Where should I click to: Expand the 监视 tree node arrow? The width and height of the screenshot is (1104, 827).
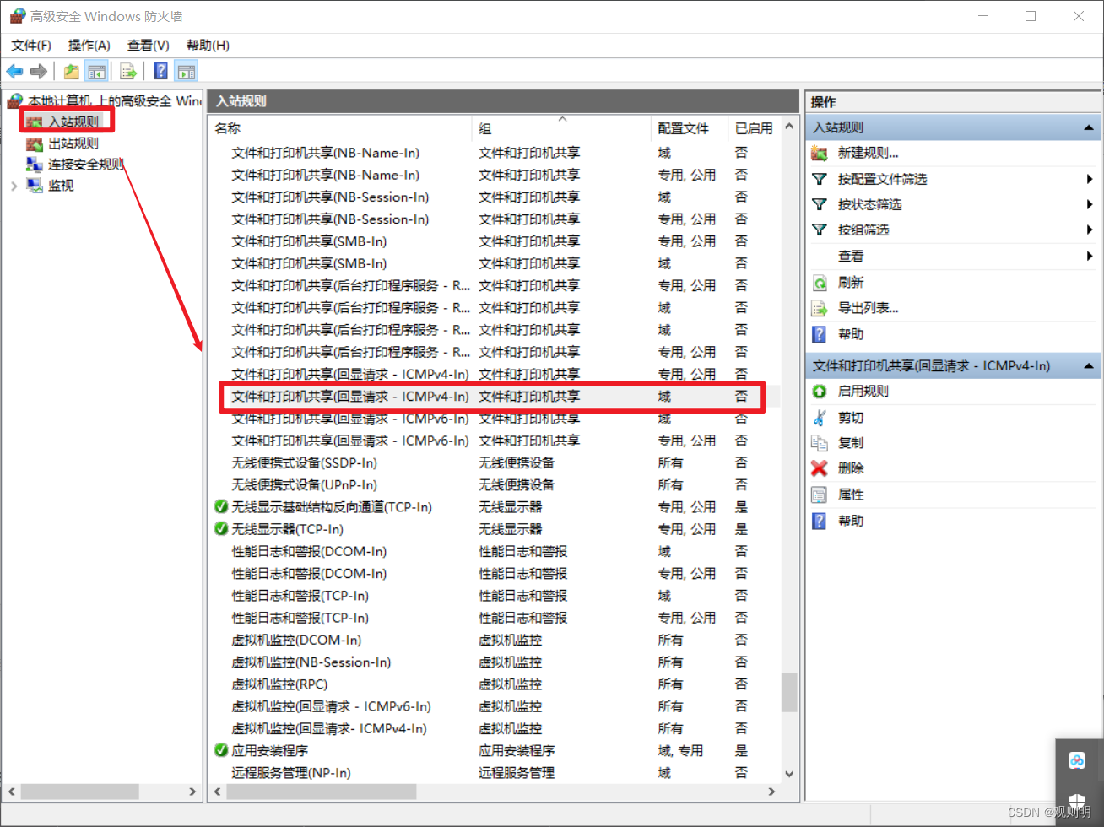click(x=14, y=186)
